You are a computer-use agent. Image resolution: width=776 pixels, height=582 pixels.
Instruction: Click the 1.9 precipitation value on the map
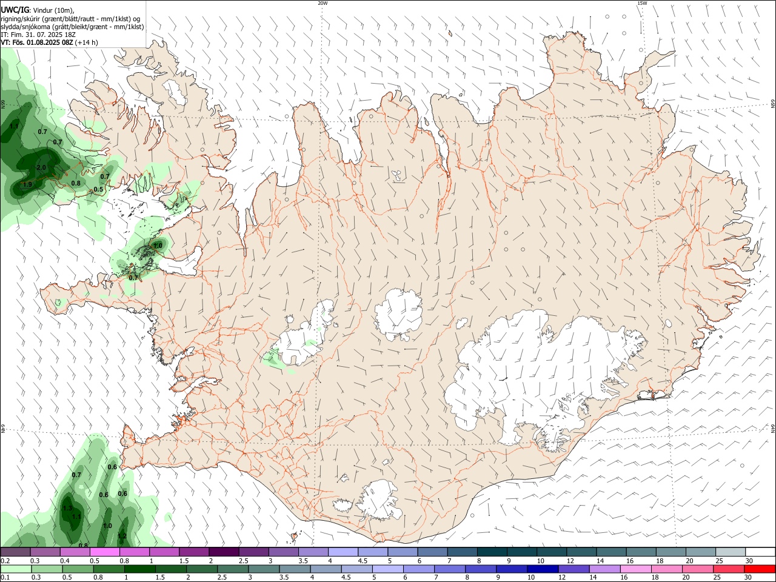pyautogui.click(x=27, y=184)
